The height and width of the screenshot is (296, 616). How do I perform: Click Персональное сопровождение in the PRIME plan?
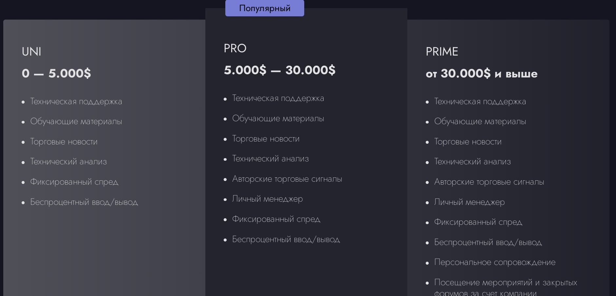495,262
